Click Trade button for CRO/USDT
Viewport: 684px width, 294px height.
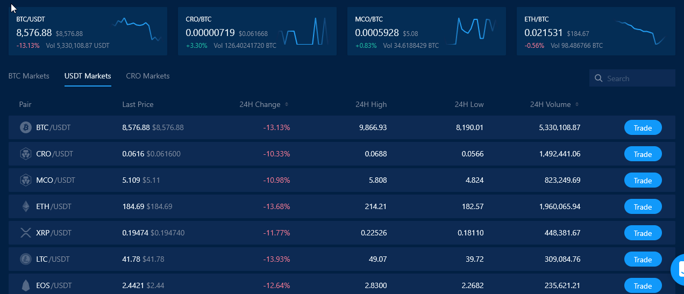click(x=643, y=154)
